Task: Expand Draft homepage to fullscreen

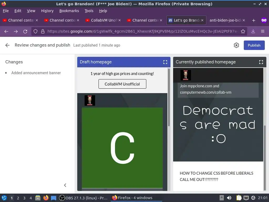Action: tap(165, 62)
